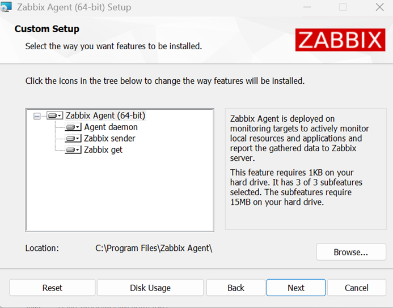Cancel the Zabbix Agent setup

pos(357,288)
